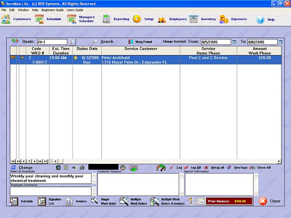Image resolution: width=291 pixels, height=218 pixels.
Task: Click the To date field 8/6/2006
Action: [262, 42]
